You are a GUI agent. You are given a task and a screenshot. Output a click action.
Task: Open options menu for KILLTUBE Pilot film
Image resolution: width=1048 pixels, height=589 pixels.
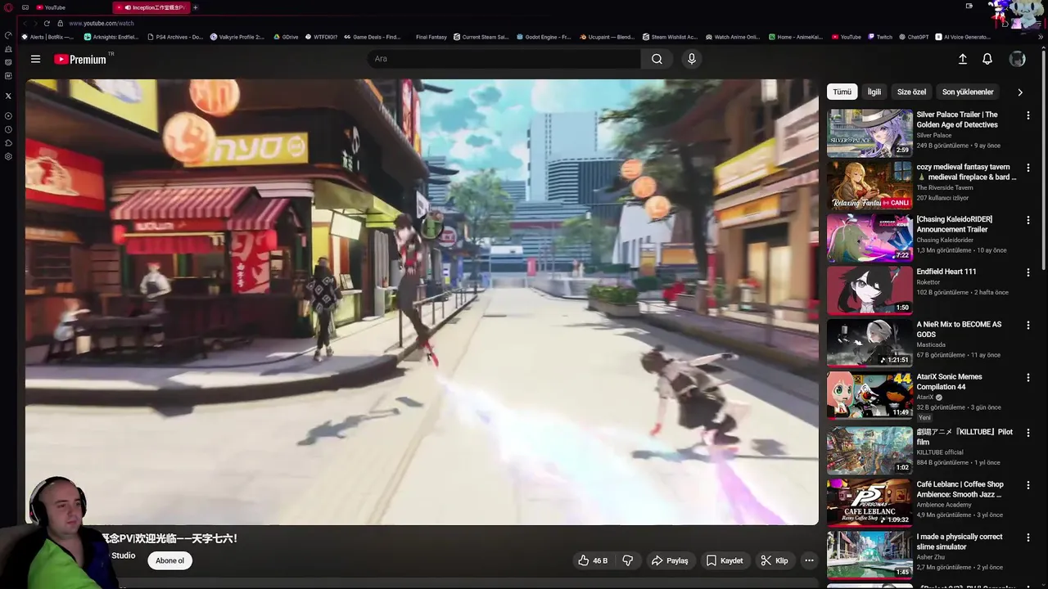pos(1028,432)
